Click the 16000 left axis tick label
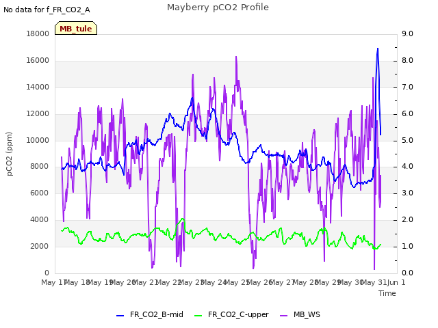 38,61
